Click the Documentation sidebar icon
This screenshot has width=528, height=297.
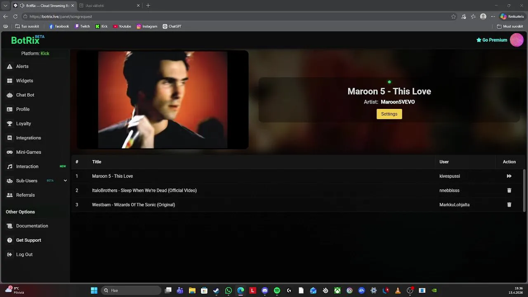tap(9, 226)
